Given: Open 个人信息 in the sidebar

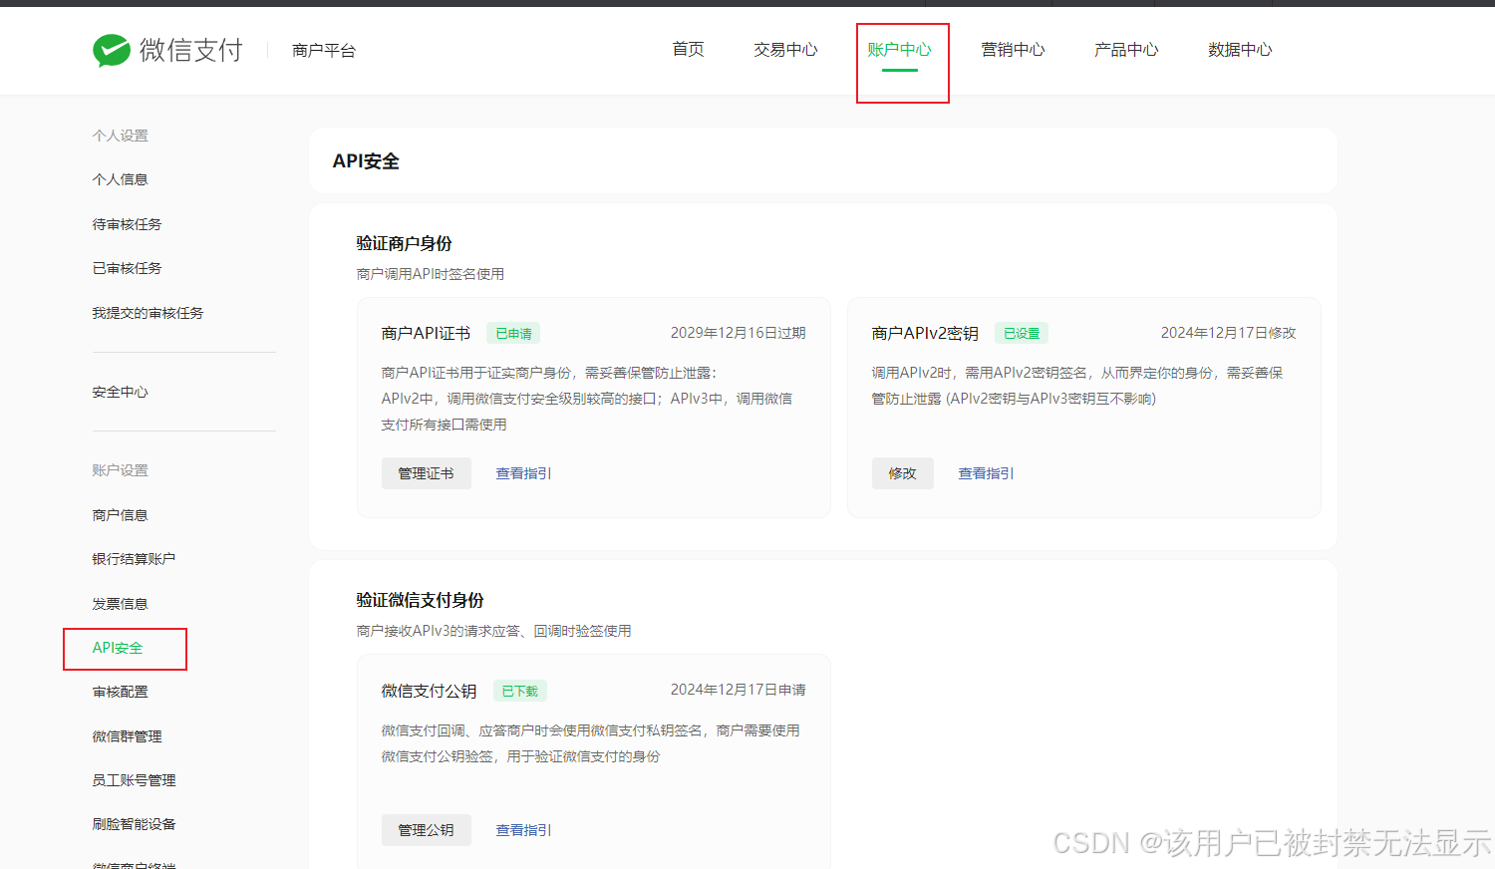Looking at the screenshot, I should [x=121, y=179].
